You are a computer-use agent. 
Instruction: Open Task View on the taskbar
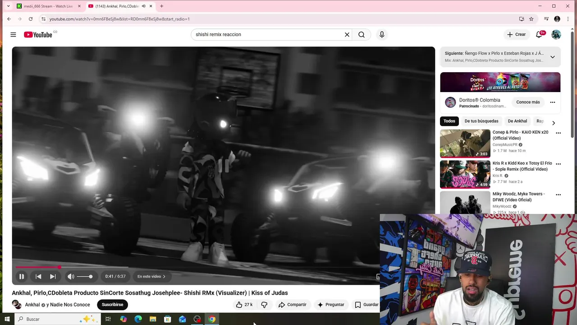pyautogui.click(x=108, y=319)
